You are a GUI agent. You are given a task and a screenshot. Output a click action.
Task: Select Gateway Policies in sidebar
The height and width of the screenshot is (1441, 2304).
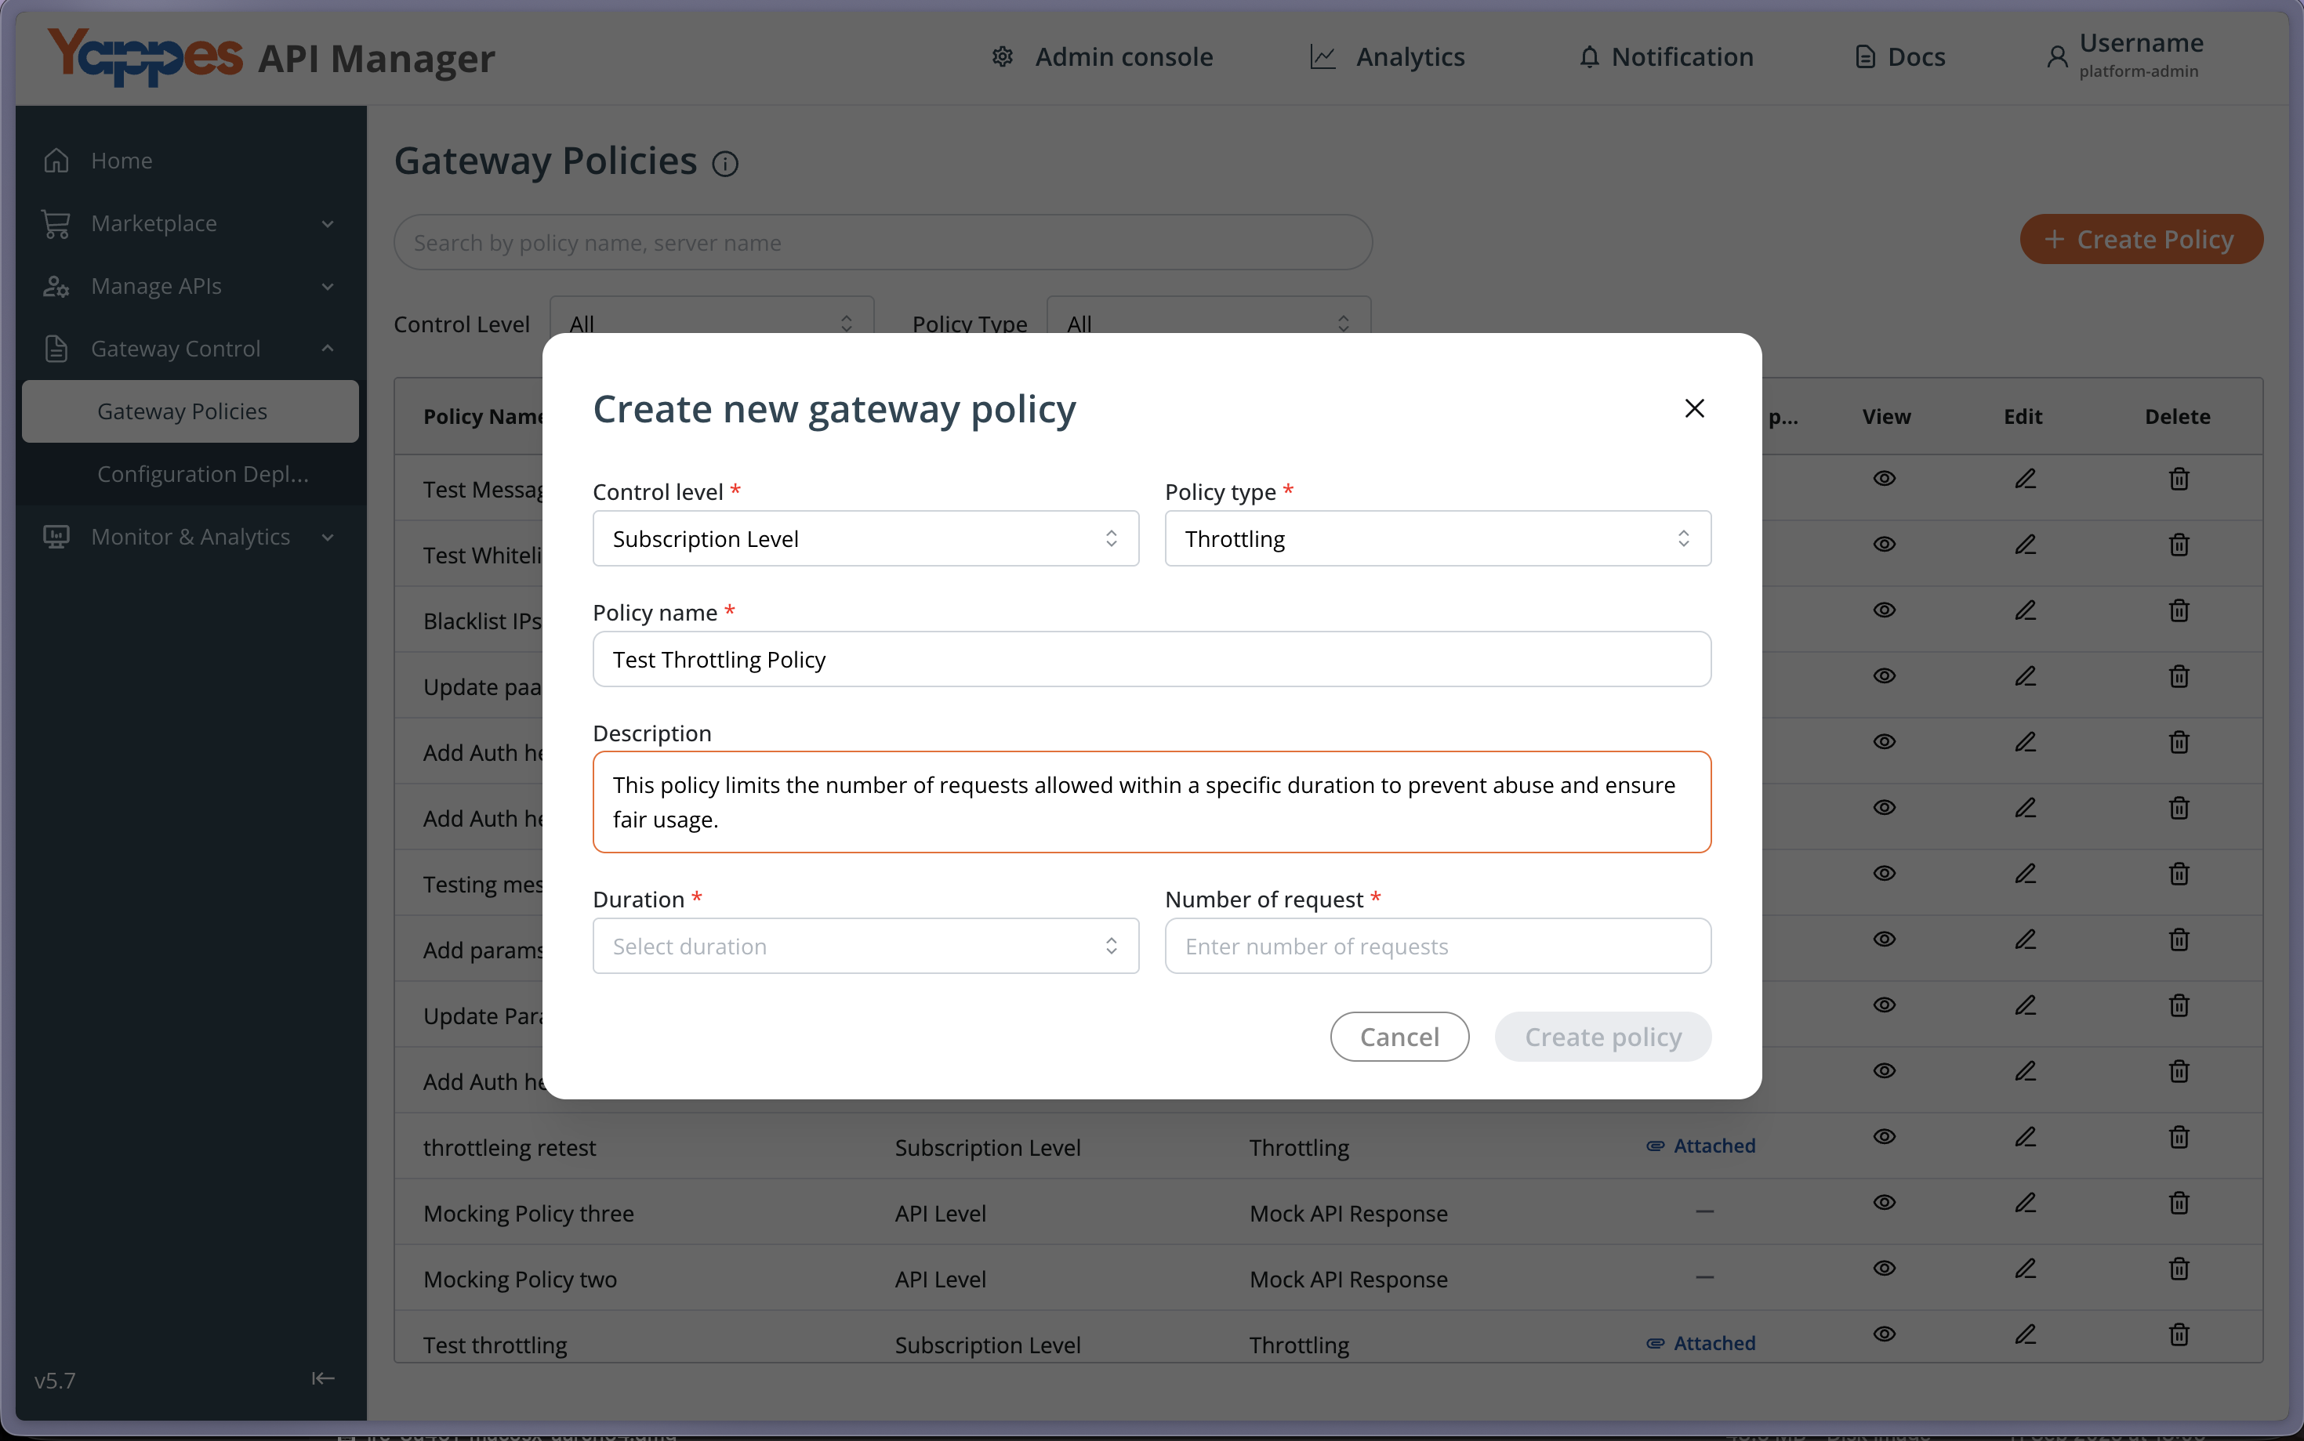(190, 411)
